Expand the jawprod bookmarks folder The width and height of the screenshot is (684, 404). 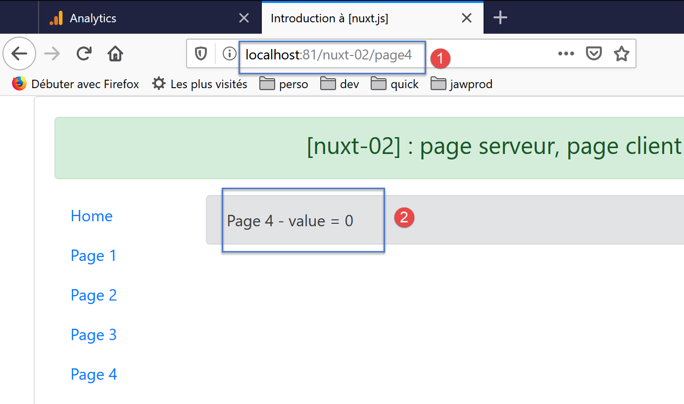(x=461, y=84)
